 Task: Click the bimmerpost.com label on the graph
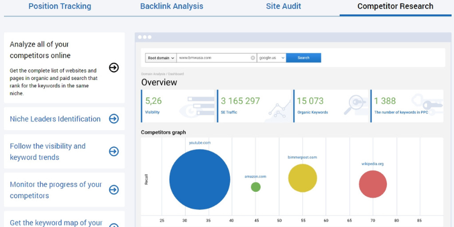302,158
